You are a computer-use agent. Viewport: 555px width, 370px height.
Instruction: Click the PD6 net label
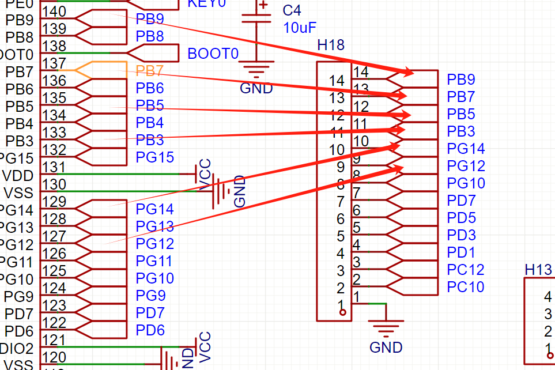150,330
